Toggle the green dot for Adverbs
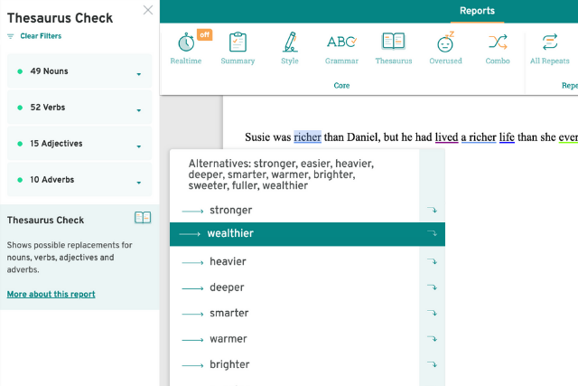Image resolution: width=578 pixels, height=386 pixels. coord(20,180)
